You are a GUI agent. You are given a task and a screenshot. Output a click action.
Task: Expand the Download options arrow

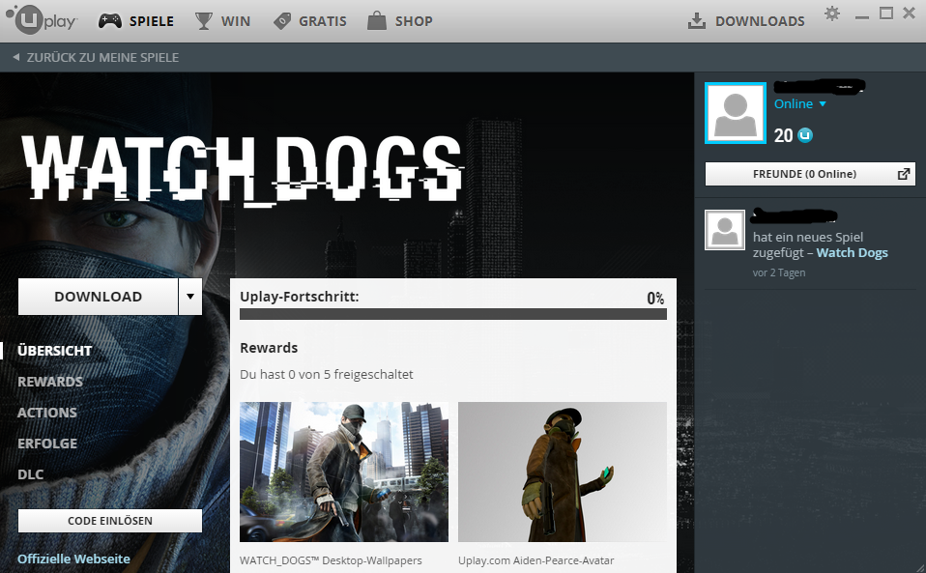(190, 297)
